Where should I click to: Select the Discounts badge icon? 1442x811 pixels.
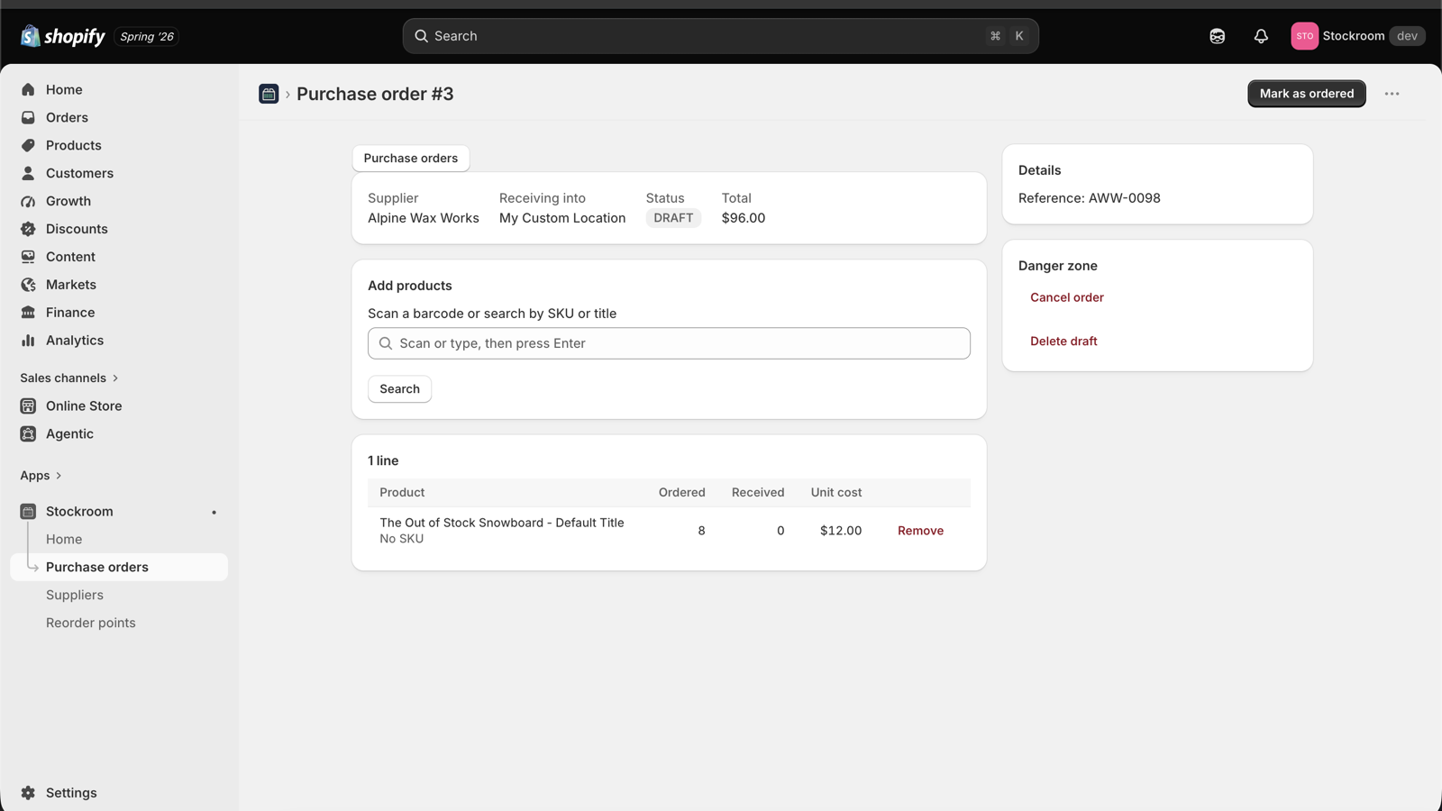(x=28, y=229)
